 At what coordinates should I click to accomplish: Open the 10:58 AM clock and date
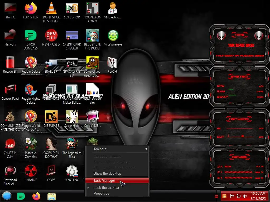coord(258,196)
